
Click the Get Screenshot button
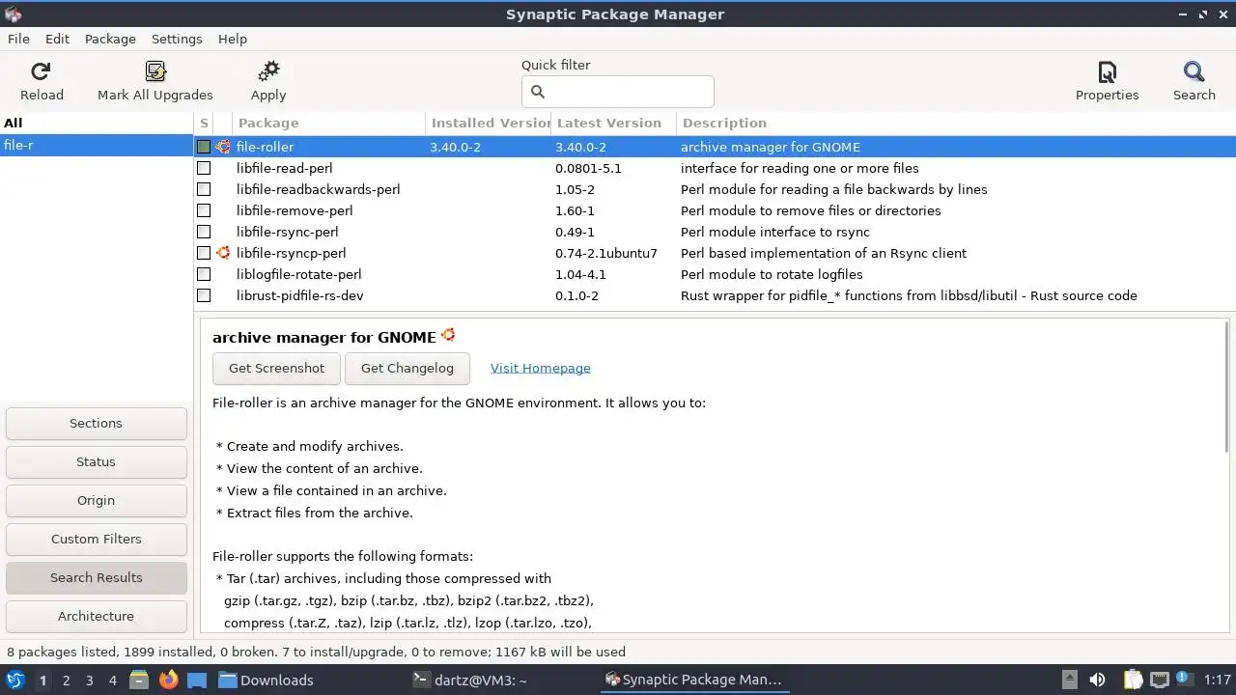click(x=276, y=368)
